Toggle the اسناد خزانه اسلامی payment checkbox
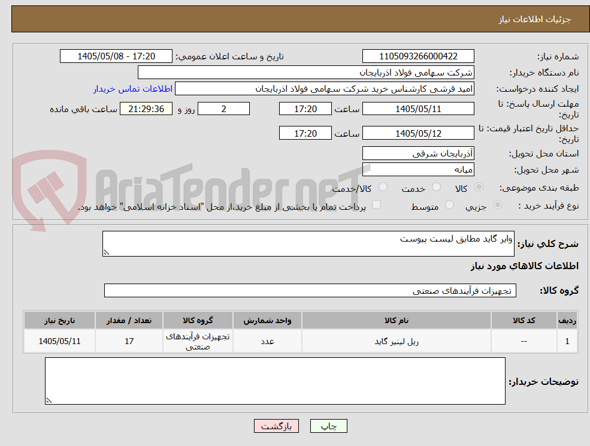 [x=376, y=204]
